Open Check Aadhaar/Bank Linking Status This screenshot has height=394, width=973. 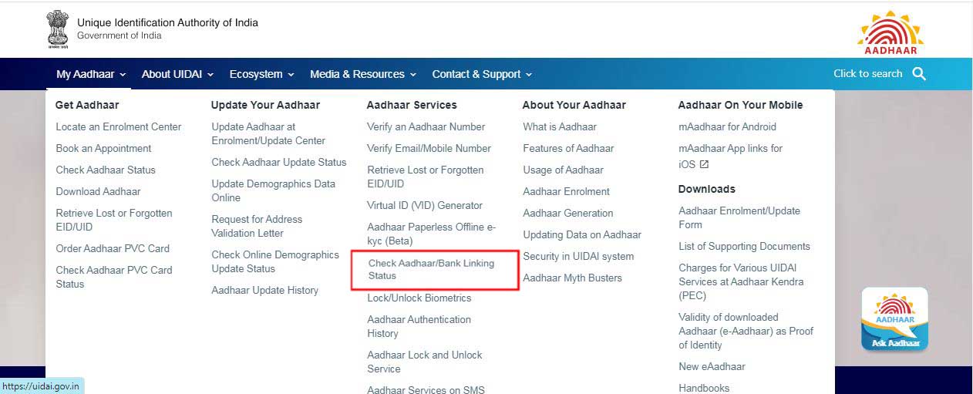(x=432, y=269)
